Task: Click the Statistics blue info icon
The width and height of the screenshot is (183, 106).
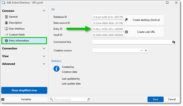Action: (56, 69)
